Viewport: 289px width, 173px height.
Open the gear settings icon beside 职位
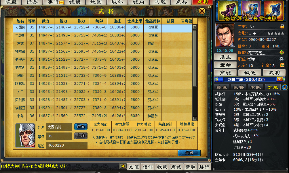(282, 59)
